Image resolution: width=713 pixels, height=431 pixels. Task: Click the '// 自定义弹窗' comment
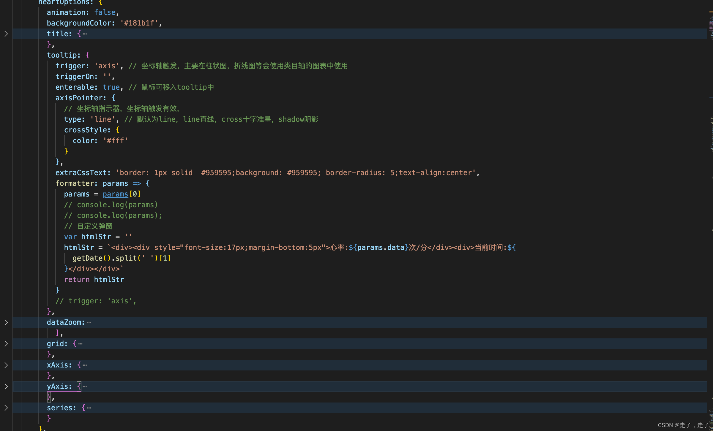(88, 226)
